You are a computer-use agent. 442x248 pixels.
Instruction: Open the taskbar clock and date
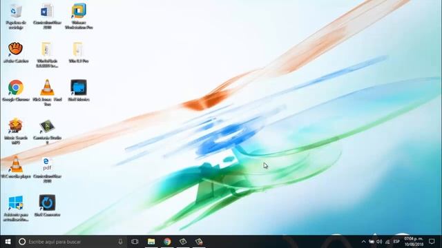pyautogui.click(x=414, y=242)
